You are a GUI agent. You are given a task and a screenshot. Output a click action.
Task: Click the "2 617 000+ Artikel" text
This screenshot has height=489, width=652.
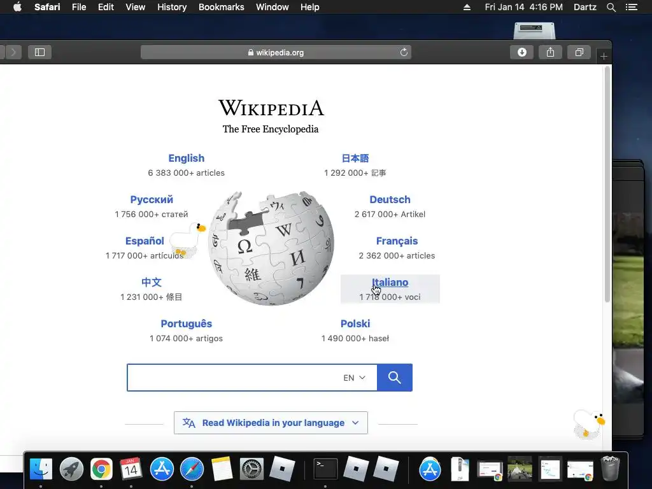(x=390, y=214)
